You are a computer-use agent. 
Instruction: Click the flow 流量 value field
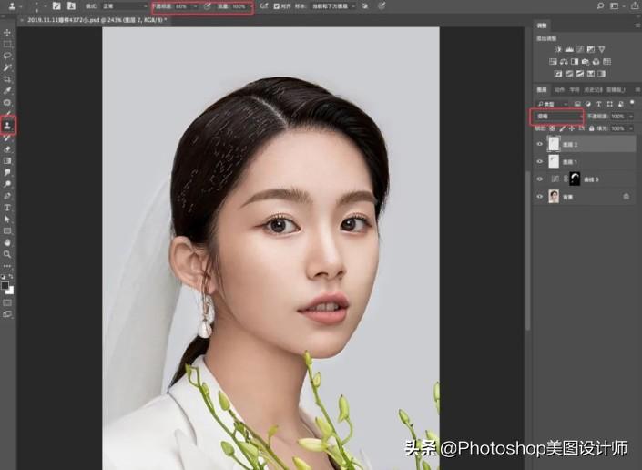(x=239, y=5)
